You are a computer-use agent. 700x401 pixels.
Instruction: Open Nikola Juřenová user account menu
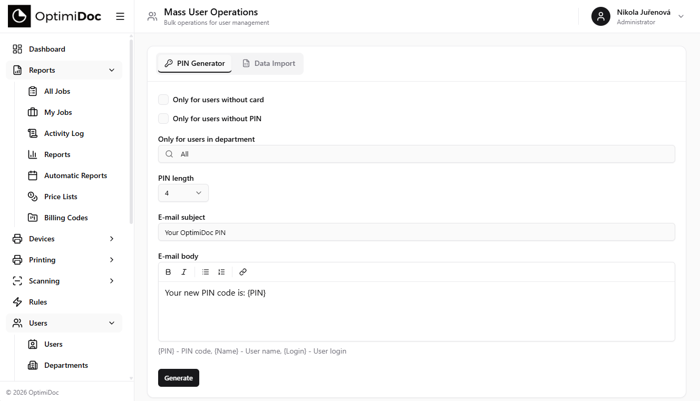(638, 16)
